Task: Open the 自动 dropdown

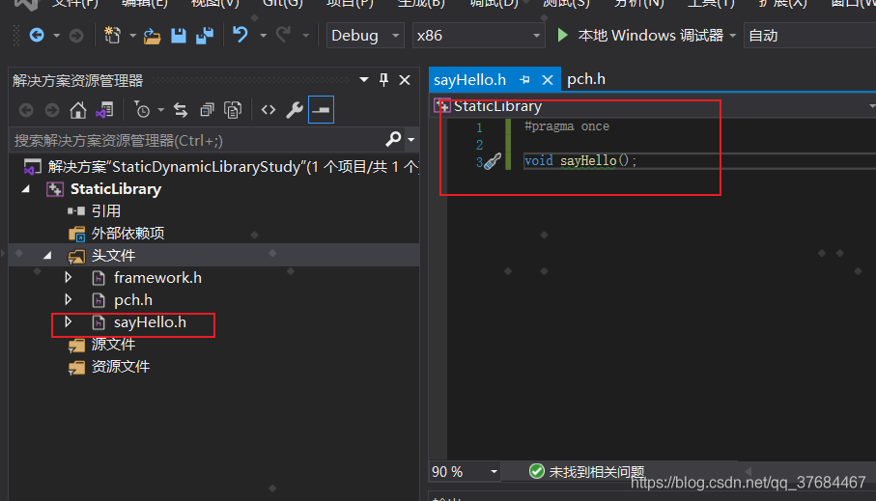Action: [809, 35]
